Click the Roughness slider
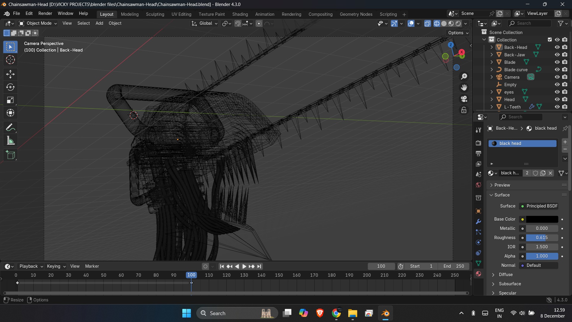Viewport: 572px width, 322px height. (x=542, y=238)
